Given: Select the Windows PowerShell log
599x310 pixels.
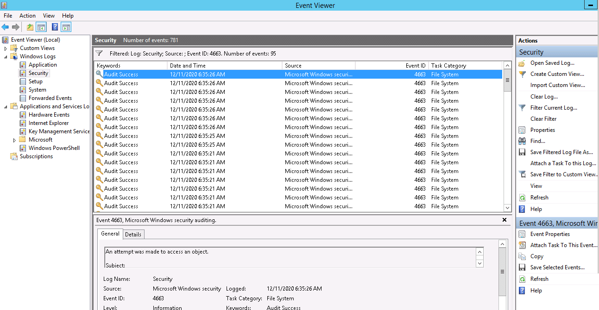Looking at the screenshot, I should click(x=54, y=148).
